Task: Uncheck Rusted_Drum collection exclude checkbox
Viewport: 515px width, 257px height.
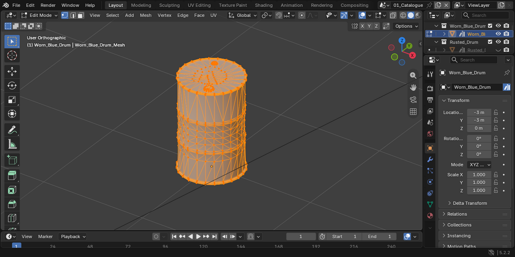Action: 490,42
